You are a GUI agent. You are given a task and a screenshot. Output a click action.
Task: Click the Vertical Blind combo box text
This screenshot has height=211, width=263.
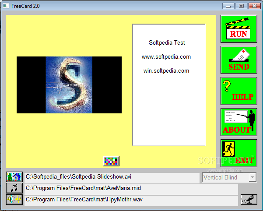click(220, 177)
